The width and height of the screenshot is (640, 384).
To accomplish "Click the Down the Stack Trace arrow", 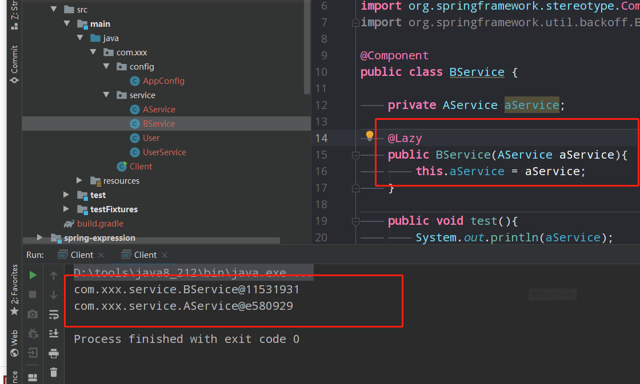I will click(x=54, y=295).
